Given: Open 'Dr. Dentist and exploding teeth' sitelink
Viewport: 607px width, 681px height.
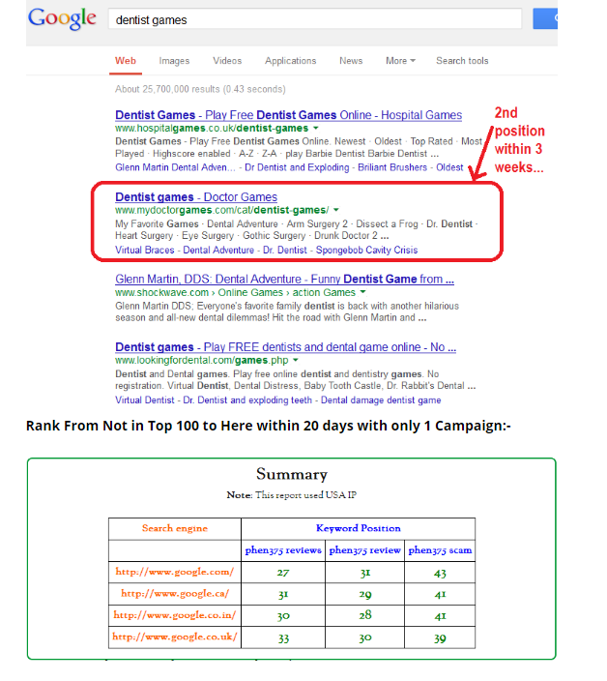Looking at the screenshot, I should (x=247, y=400).
